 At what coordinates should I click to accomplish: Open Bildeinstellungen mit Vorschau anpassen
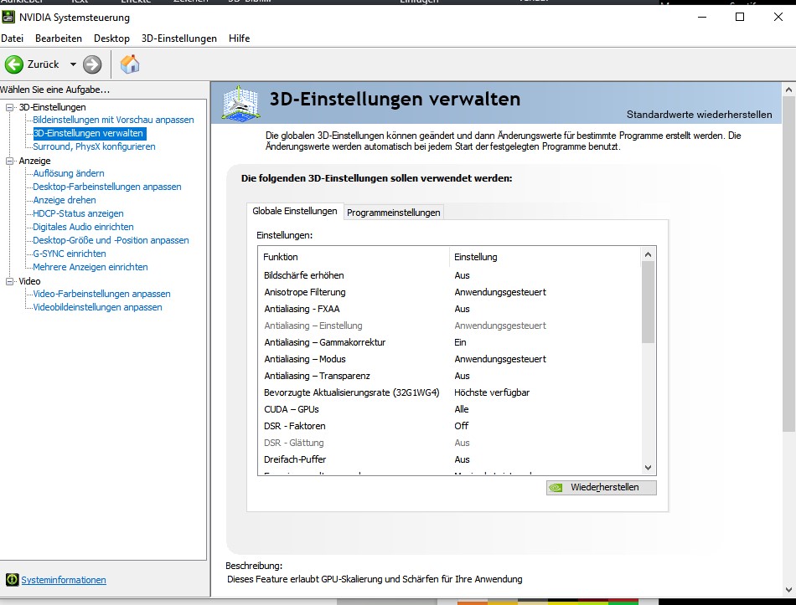[x=113, y=120]
